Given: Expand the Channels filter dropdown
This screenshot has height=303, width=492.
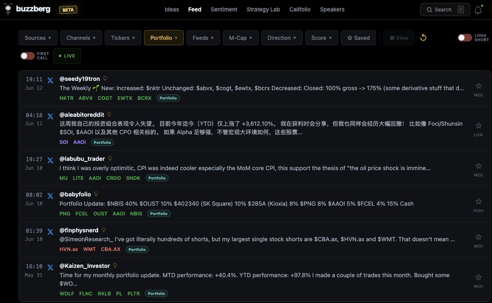Looking at the screenshot, I should coord(81,38).
